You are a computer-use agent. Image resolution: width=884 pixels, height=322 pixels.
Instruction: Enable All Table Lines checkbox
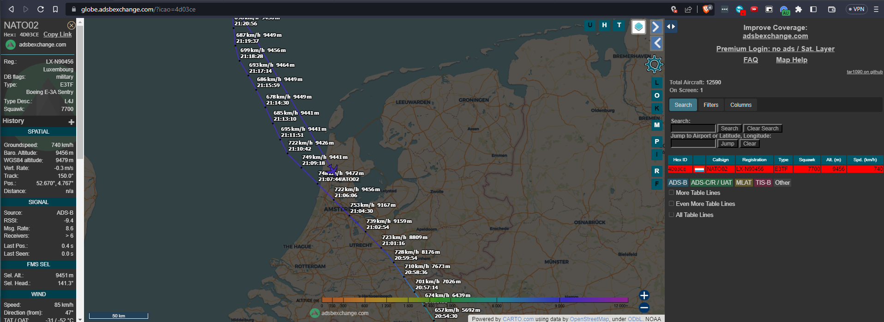point(672,215)
